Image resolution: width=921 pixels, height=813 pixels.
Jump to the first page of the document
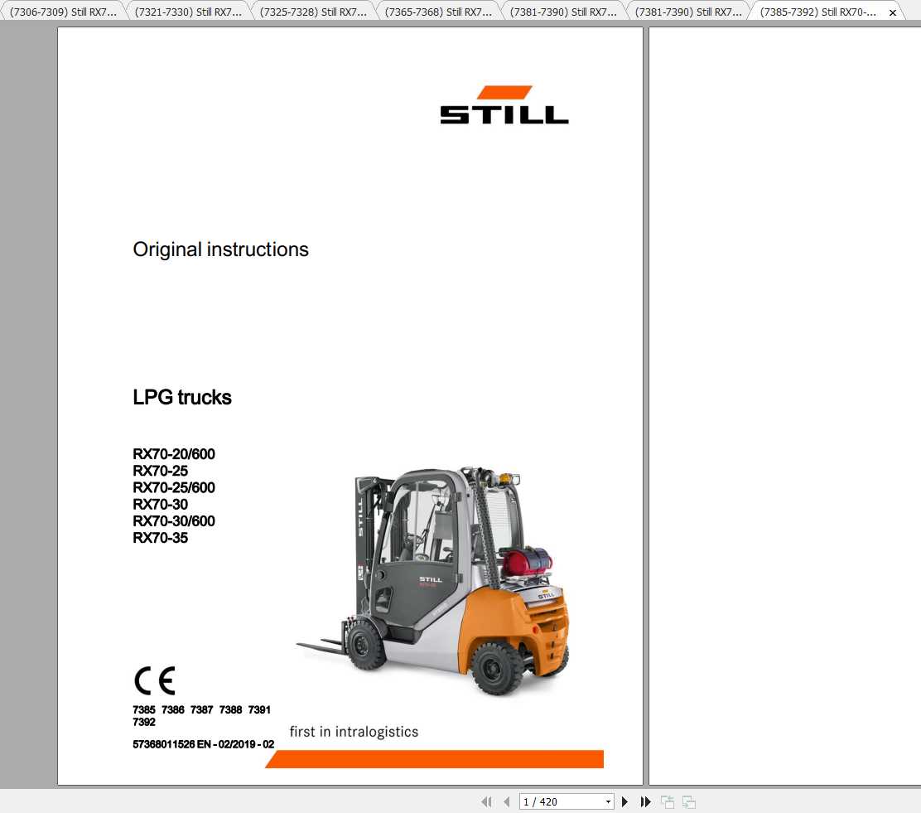coord(486,801)
